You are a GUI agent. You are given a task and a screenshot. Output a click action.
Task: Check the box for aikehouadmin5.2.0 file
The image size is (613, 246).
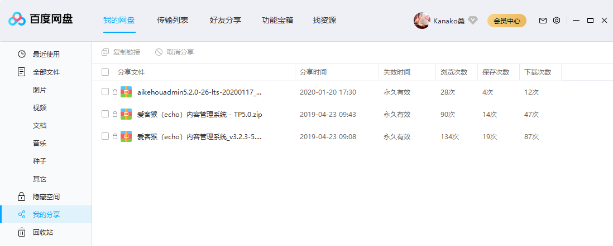(105, 92)
